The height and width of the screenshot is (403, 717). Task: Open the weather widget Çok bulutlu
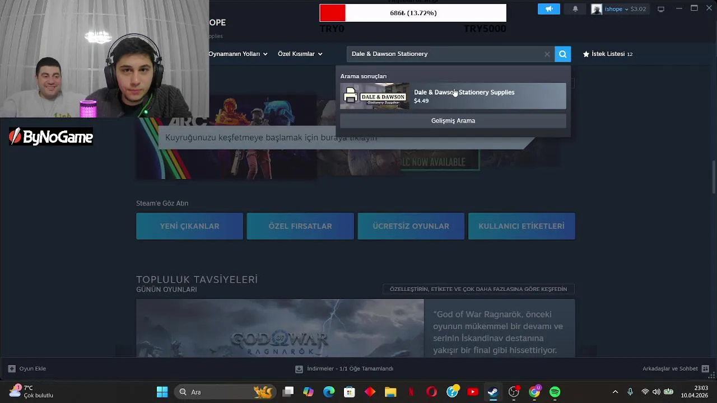tap(31, 392)
